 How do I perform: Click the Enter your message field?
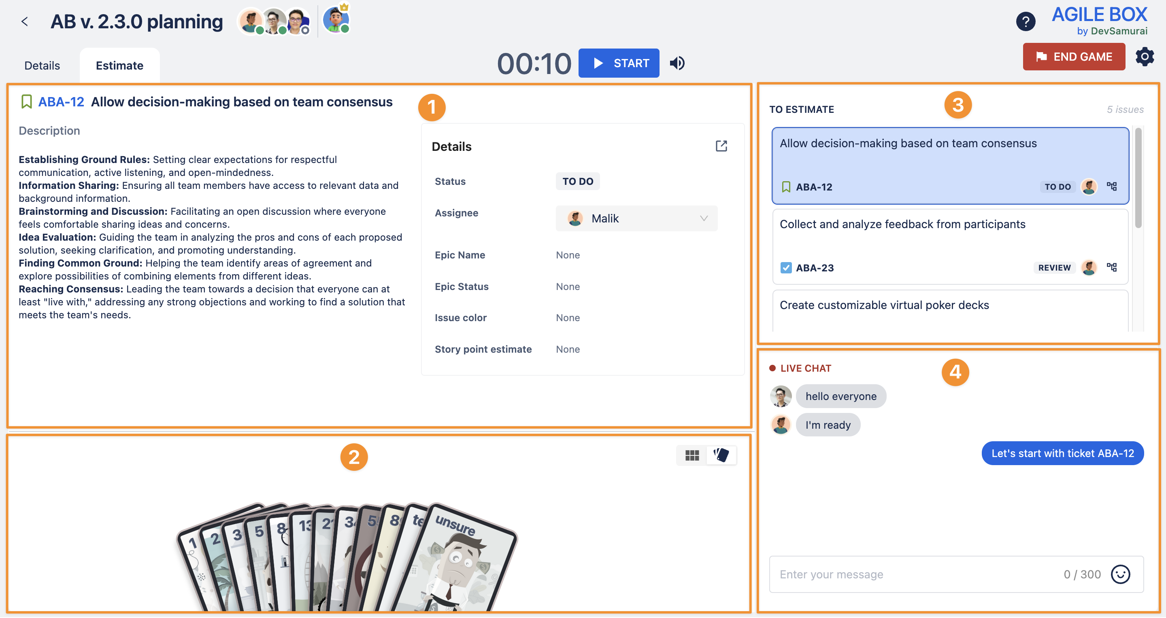click(914, 575)
